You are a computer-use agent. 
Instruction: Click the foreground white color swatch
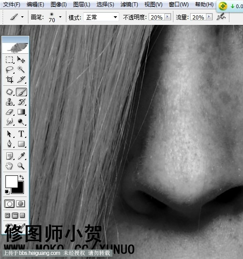click(12, 181)
